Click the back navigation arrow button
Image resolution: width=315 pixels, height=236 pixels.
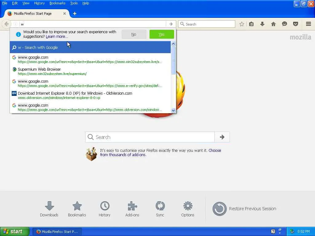point(6,24)
